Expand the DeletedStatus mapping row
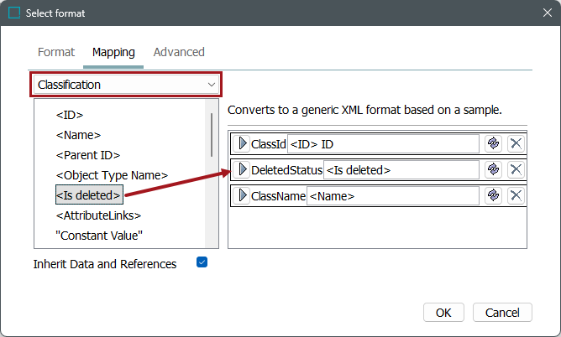Viewport: 561px width, 337px height. [244, 169]
